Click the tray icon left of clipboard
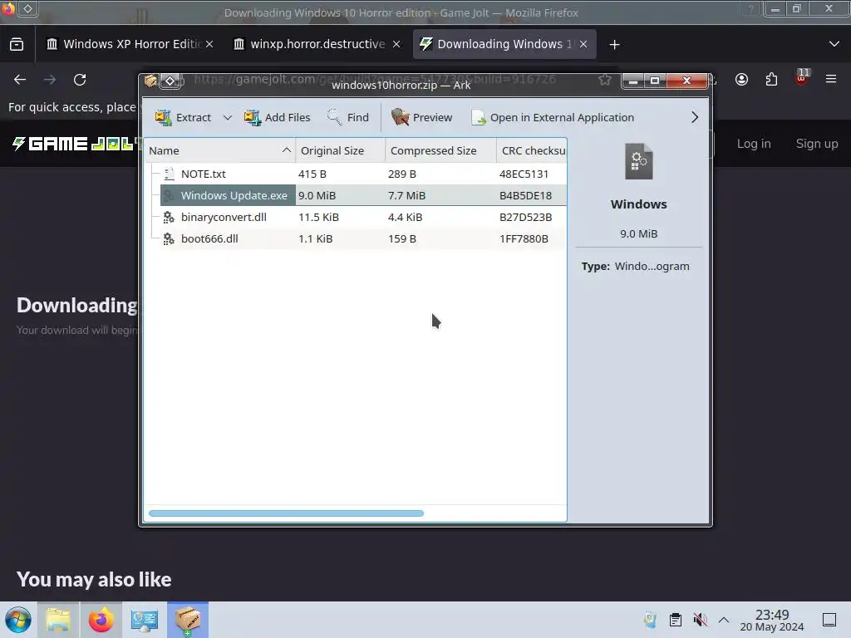This screenshot has width=851, height=638. tap(650, 620)
